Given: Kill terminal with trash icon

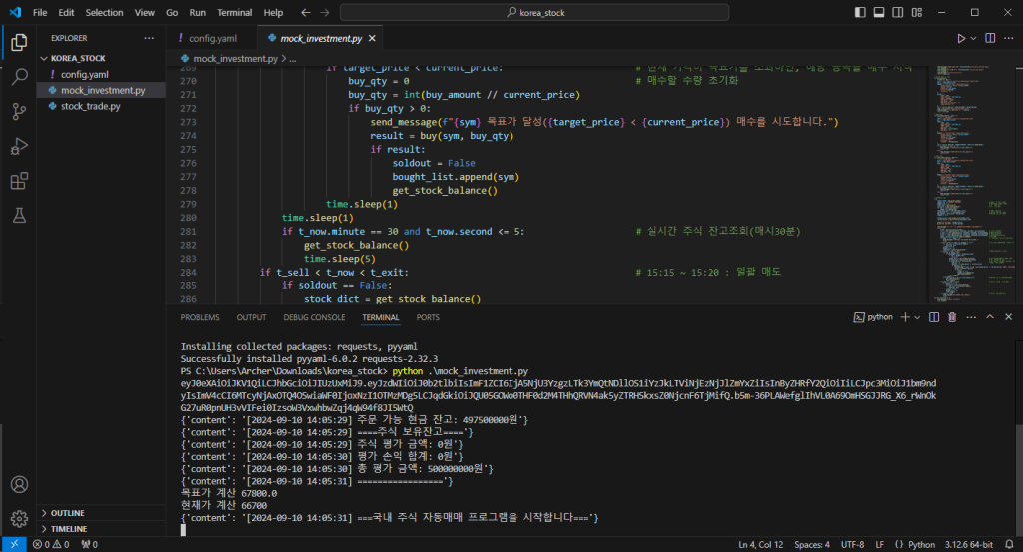Looking at the screenshot, I should tap(952, 317).
